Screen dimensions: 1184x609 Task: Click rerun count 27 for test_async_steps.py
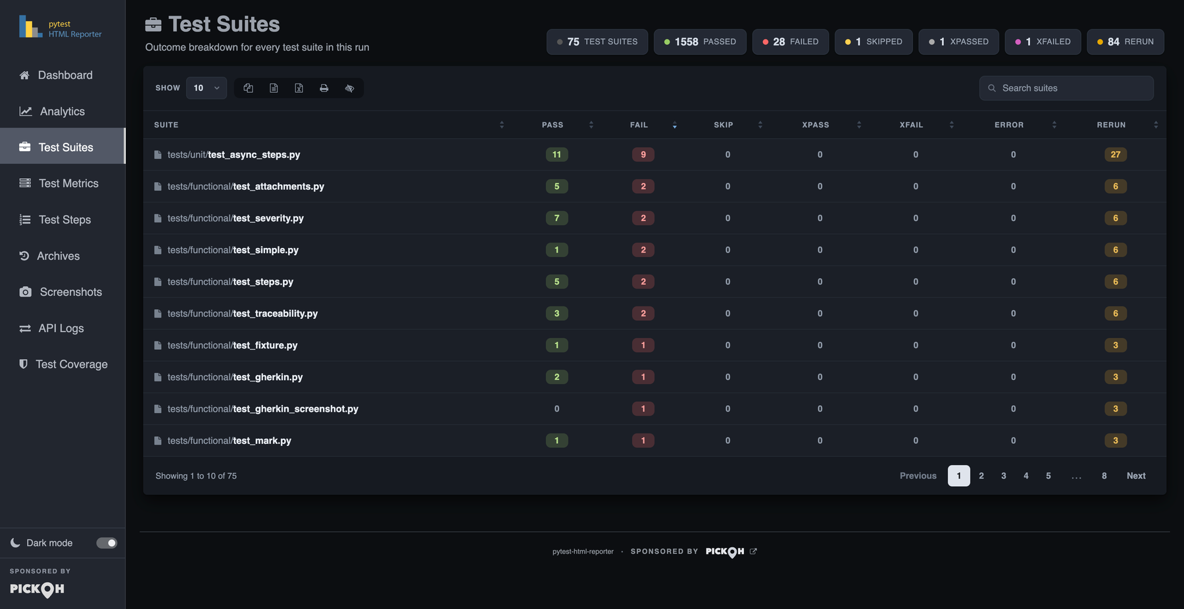1116,155
